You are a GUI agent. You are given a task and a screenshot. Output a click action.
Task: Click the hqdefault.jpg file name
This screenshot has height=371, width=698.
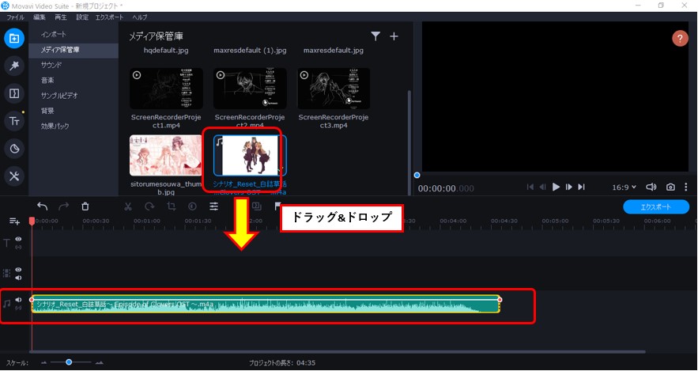click(166, 51)
